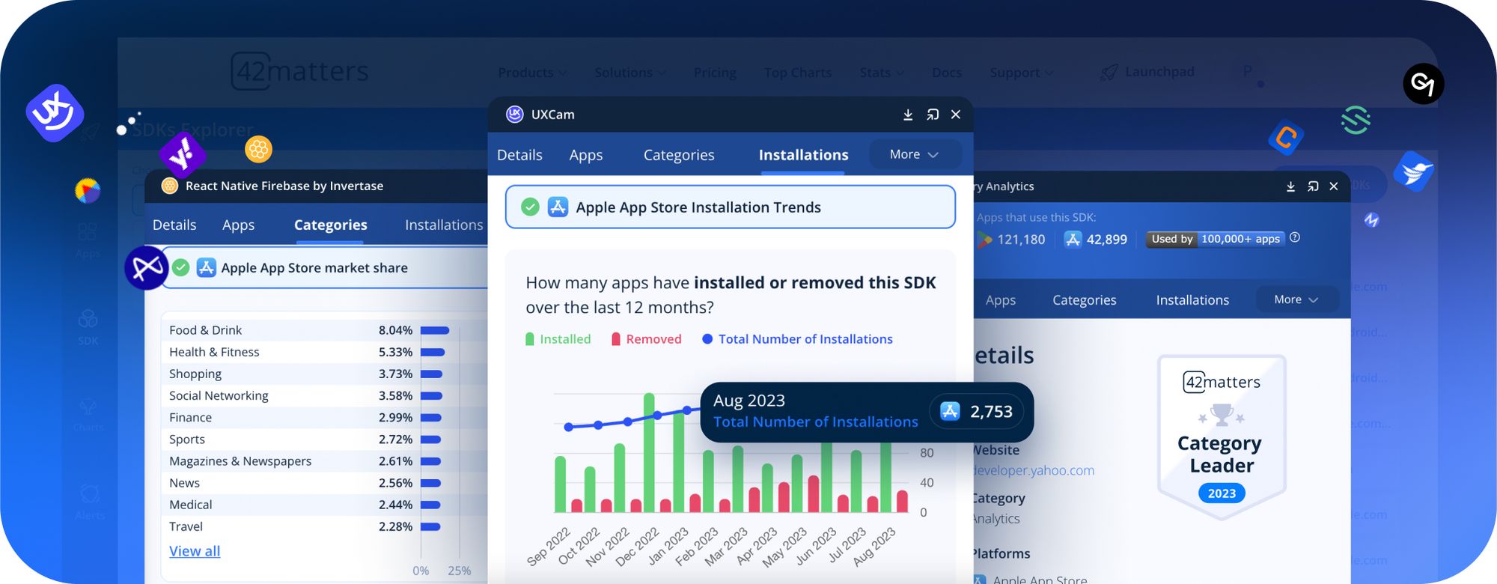
Task: Click App Store icon in Aug 2023 tooltip
Action: click(x=950, y=411)
